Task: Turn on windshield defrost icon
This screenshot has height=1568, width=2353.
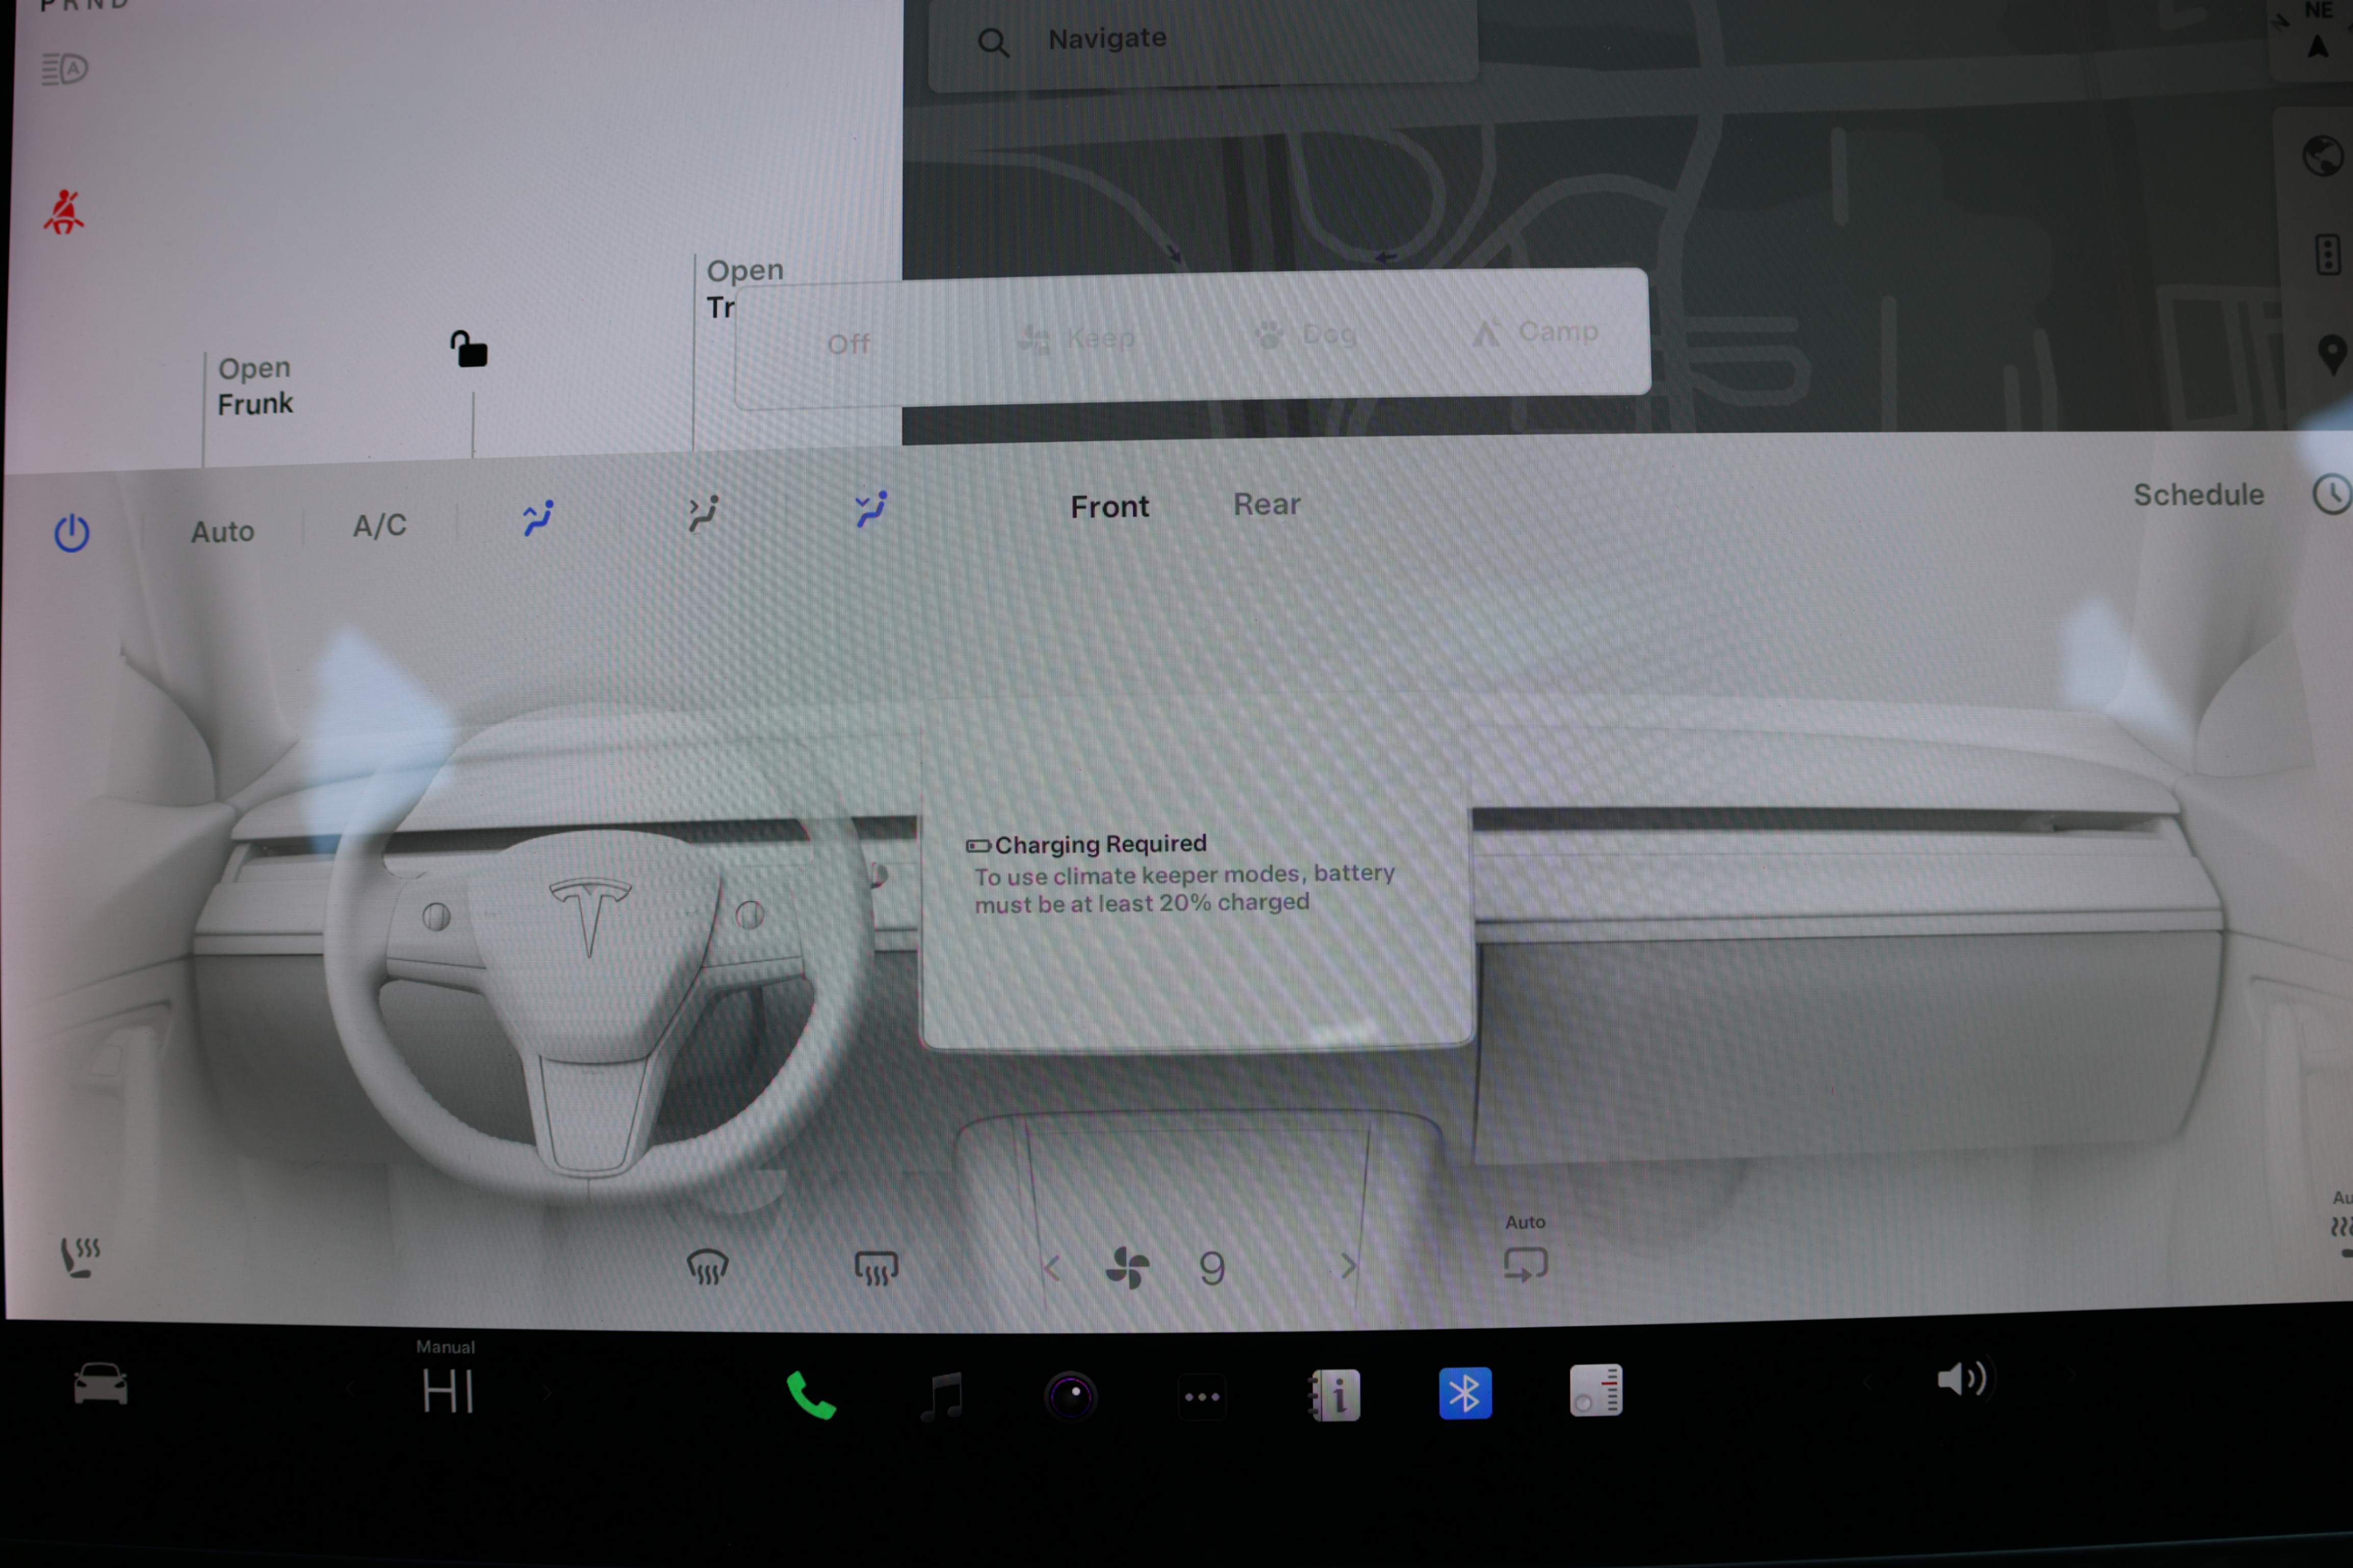Action: (707, 1268)
